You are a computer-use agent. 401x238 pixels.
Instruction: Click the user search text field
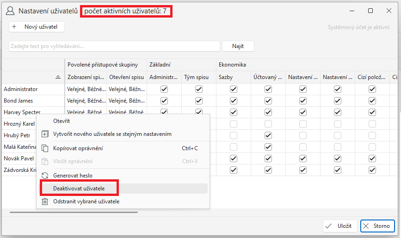[x=114, y=46]
